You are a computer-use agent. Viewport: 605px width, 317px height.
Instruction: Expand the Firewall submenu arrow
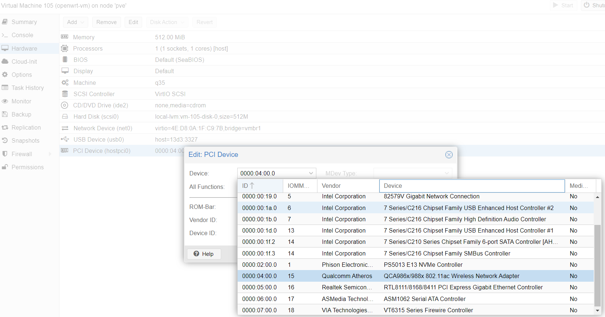(x=50, y=154)
